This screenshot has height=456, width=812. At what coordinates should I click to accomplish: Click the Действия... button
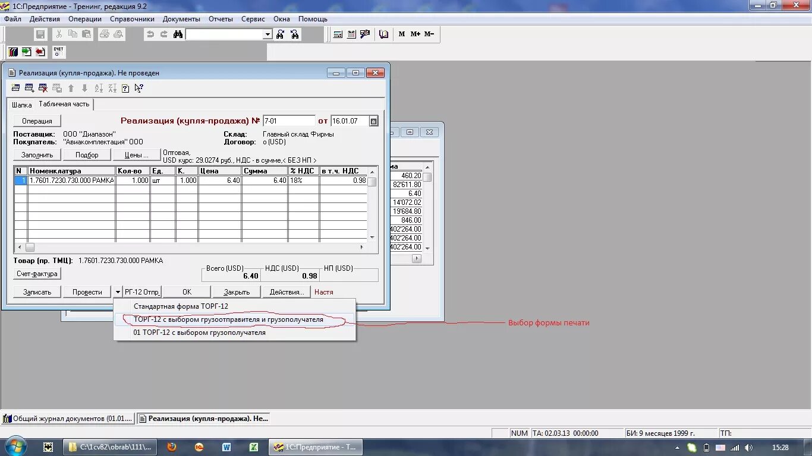(287, 292)
